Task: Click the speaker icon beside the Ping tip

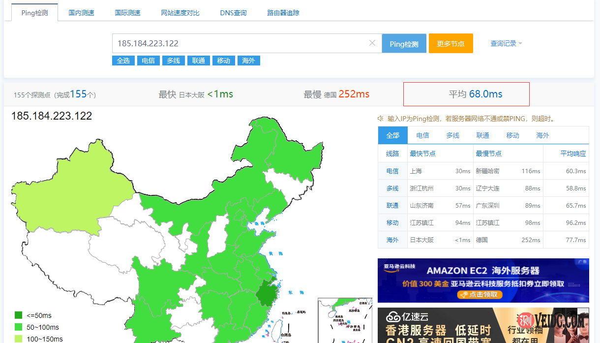Action: point(380,119)
